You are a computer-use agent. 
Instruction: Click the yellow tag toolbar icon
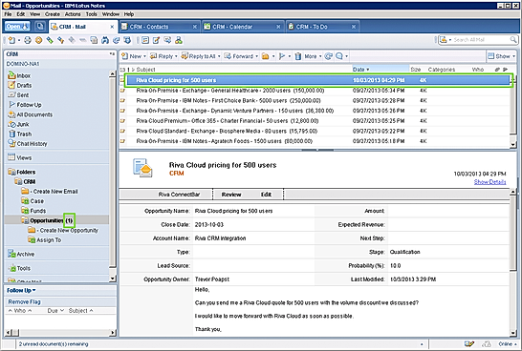(x=60, y=40)
